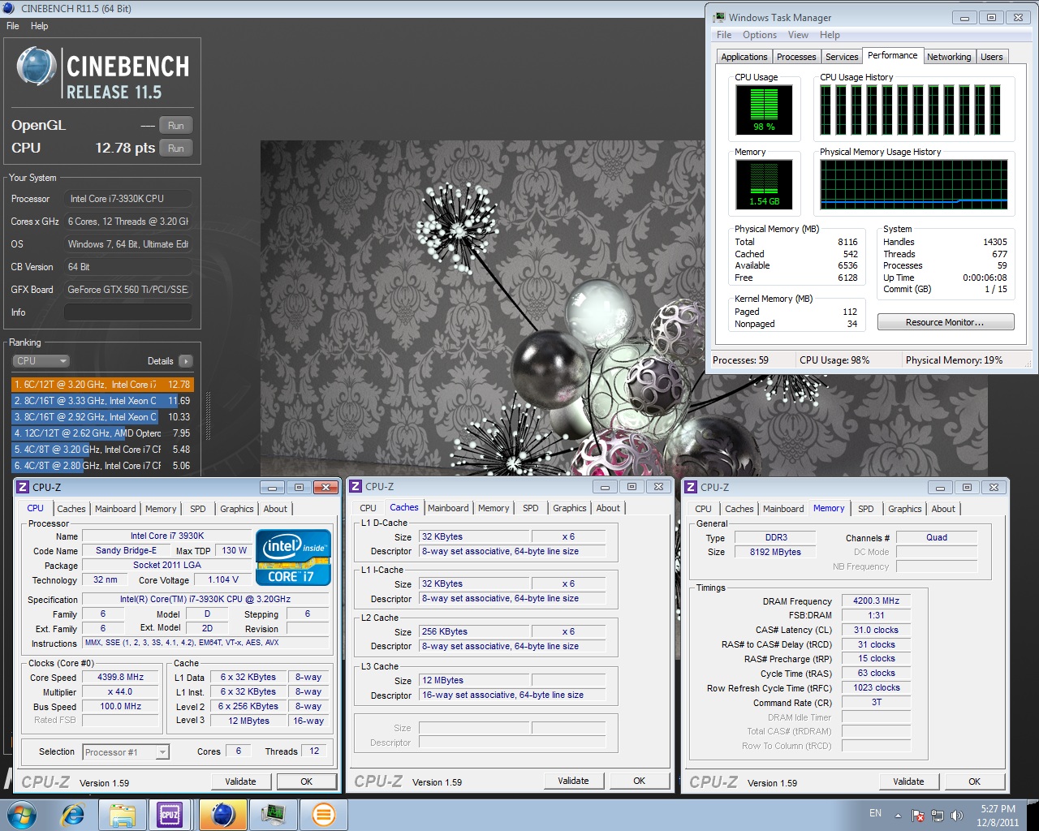This screenshot has width=1039, height=831.
Task: Open Task Manager View menu
Action: tap(798, 35)
